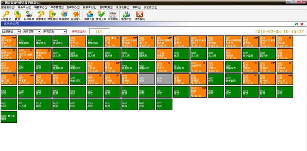The image size is (307, 151).
Task: Open 补打账单 reprint bill tool
Action: tap(29, 15)
